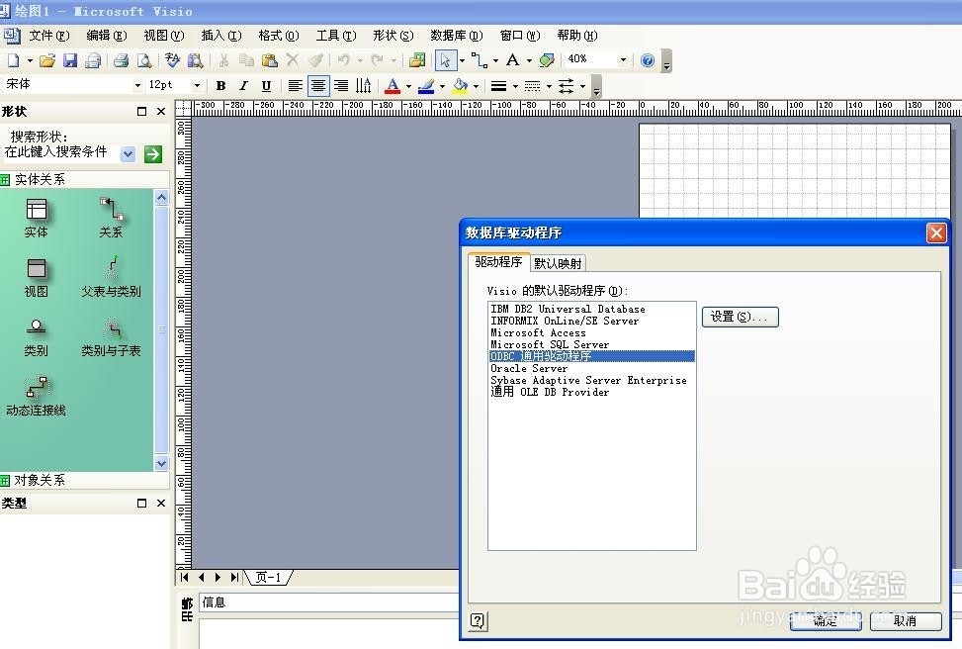Select 通用 OLE DB Provider driver

592,392
